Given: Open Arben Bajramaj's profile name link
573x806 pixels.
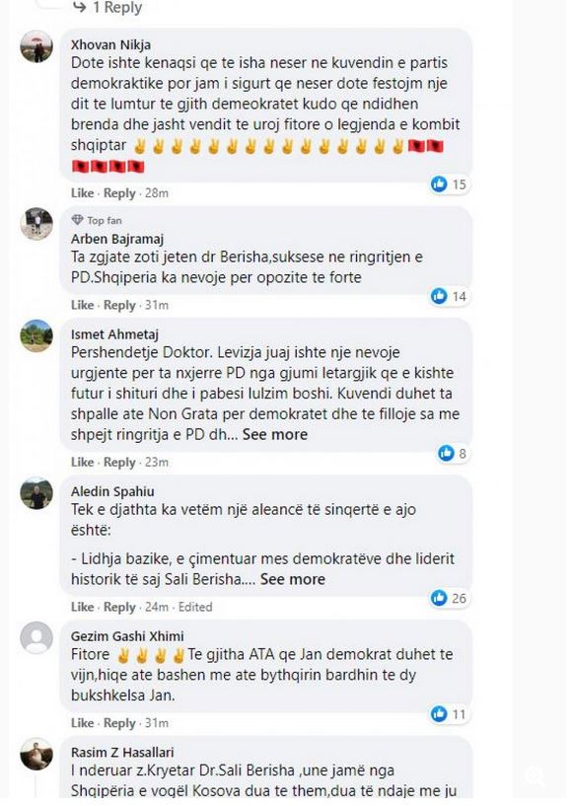Looking at the screenshot, I should coord(117,239).
